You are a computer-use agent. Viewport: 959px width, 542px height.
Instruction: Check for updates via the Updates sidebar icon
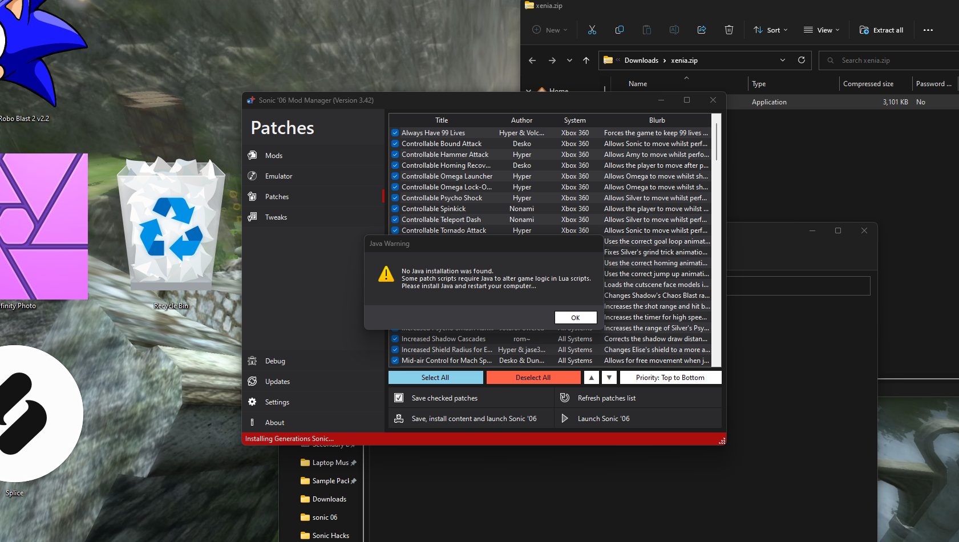click(276, 381)
